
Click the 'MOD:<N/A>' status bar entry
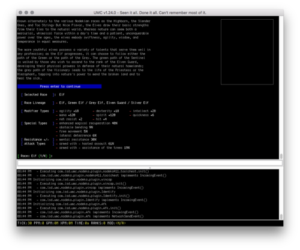116,223
